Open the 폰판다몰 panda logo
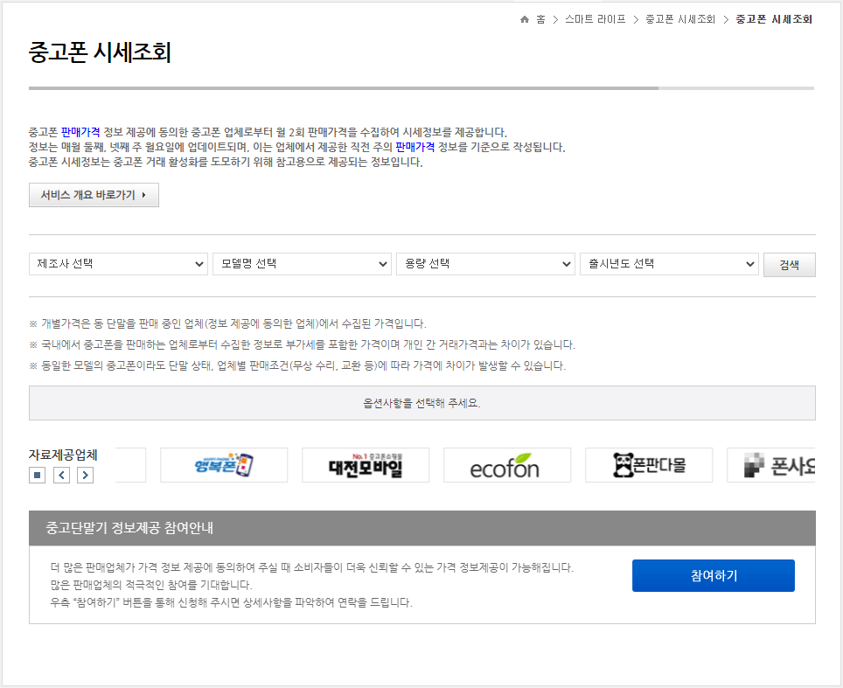The height and width of the screenshot is (688, 843). [648, 465]
